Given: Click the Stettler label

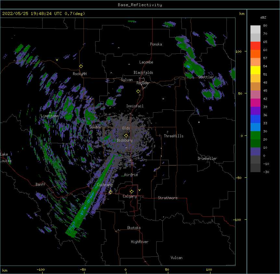Looking at the screenshot, I should tap(206, 77).
